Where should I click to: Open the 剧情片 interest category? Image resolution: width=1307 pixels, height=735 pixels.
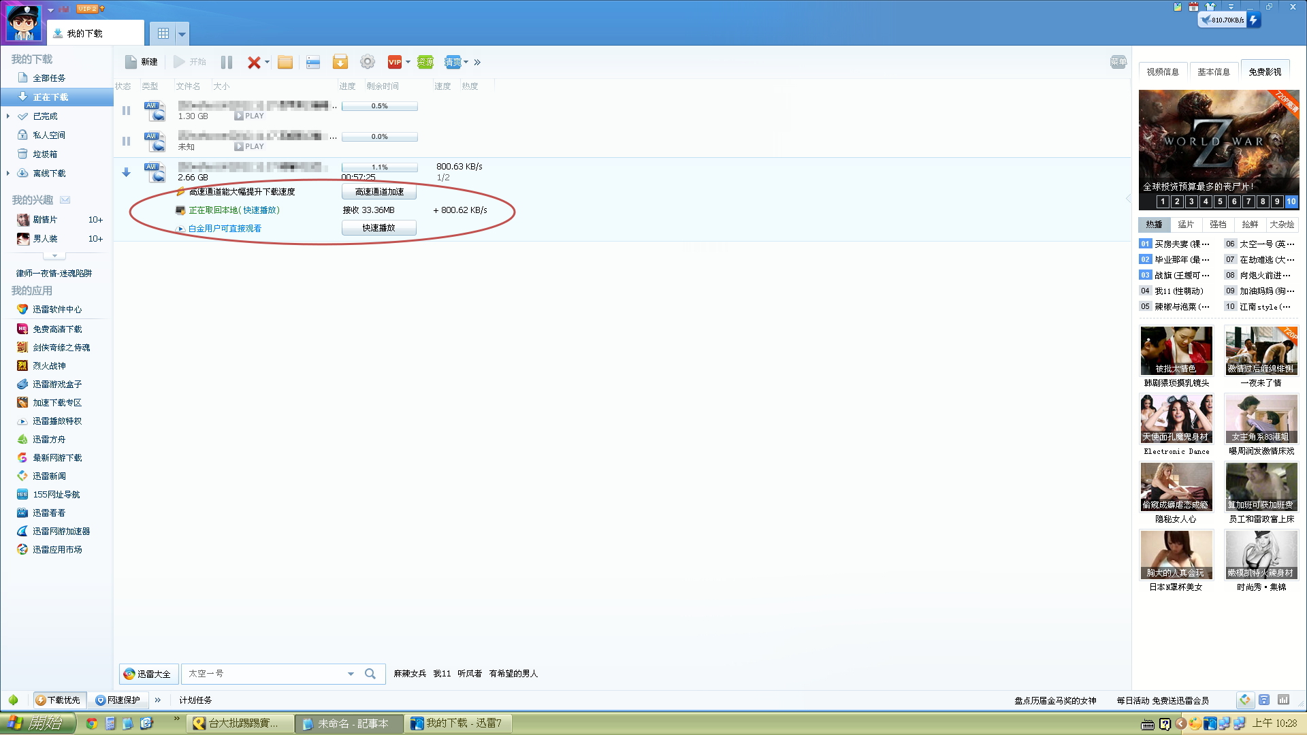tap(45, 220)
